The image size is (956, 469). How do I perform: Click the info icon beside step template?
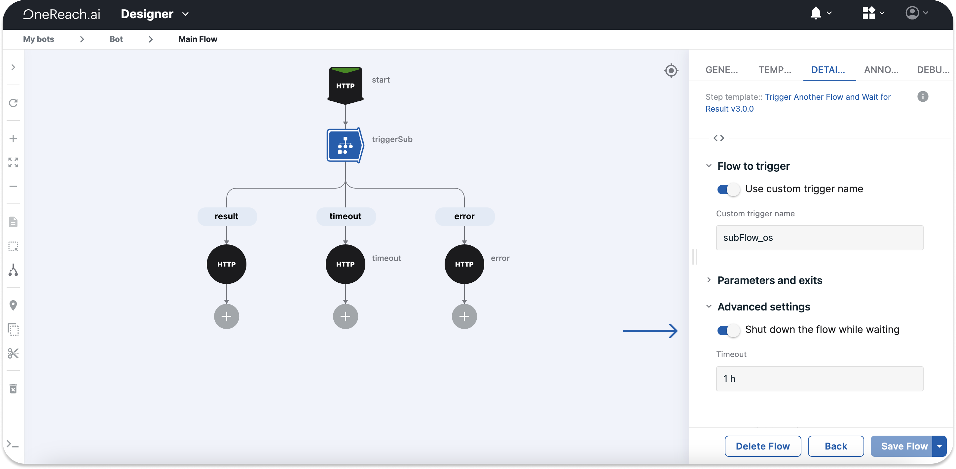tap(923, 97)
